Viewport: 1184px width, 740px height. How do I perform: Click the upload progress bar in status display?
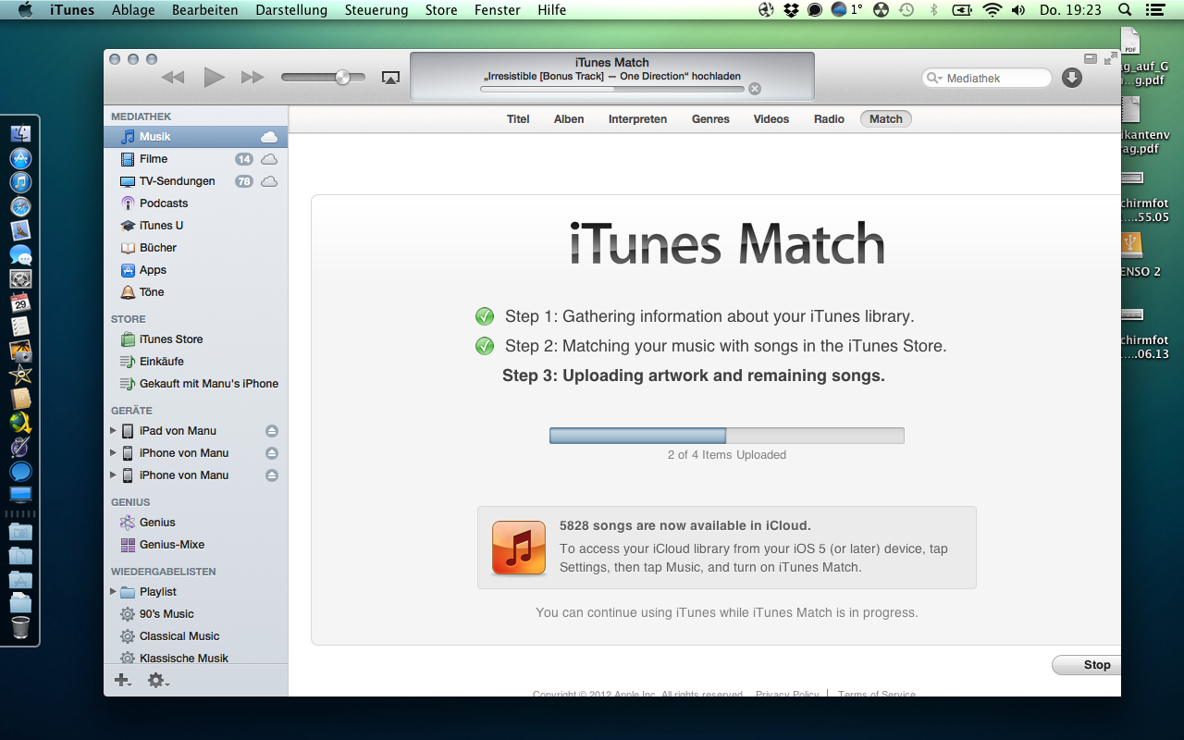(612, 90)
